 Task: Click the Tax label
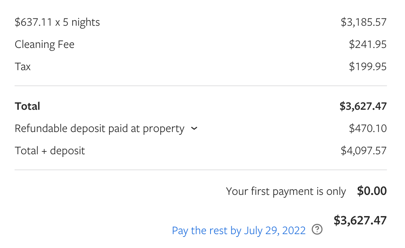[x=23, y=66]
